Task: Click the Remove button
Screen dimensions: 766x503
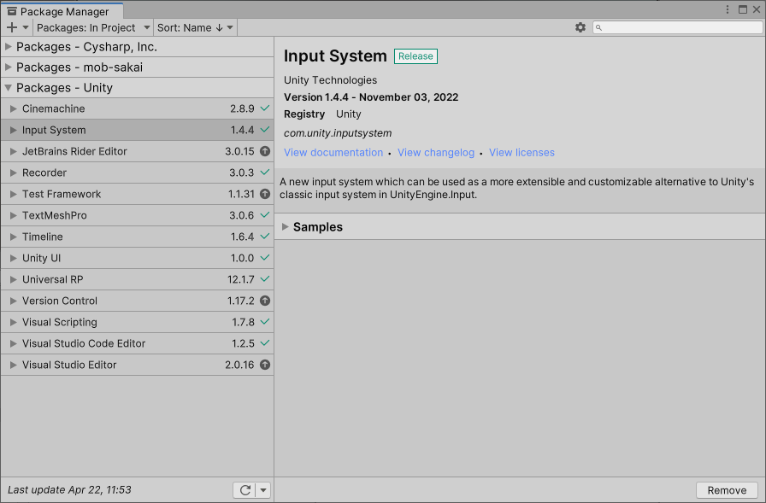Action: tap(727, 490)
